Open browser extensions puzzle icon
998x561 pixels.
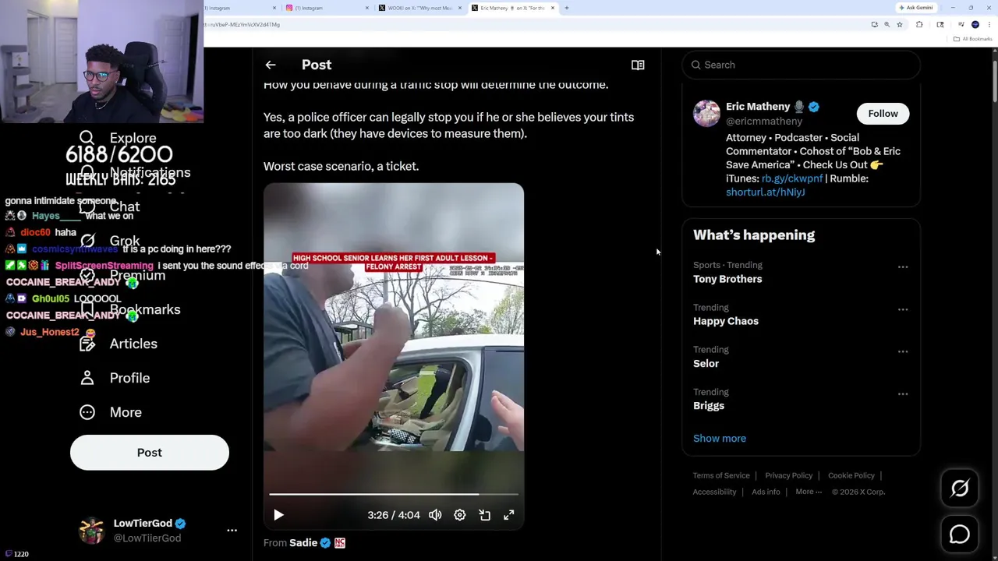click(x=919, y=24)
